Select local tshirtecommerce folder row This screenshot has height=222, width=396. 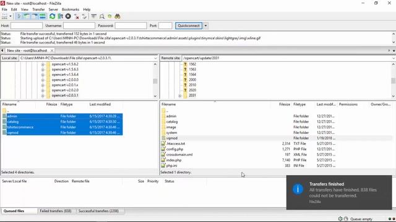(62, 127)
